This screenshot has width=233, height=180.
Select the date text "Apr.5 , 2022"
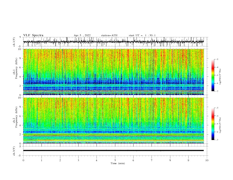point(82,35)
